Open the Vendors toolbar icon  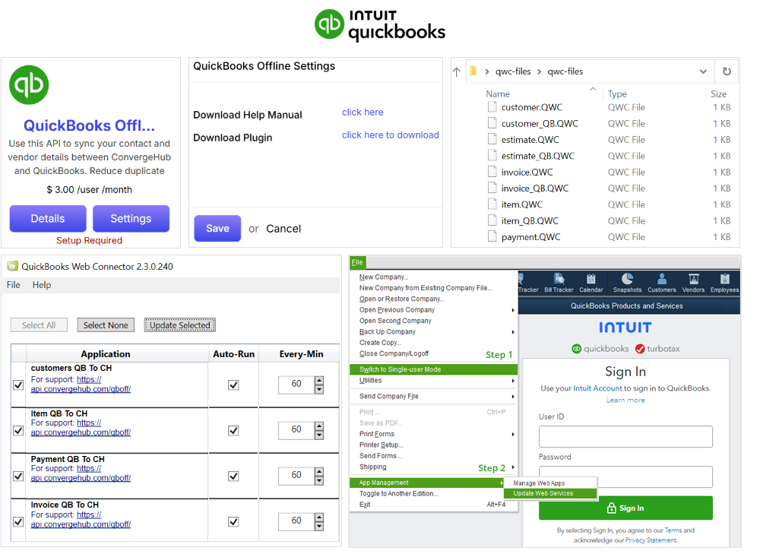pos(693,283)
